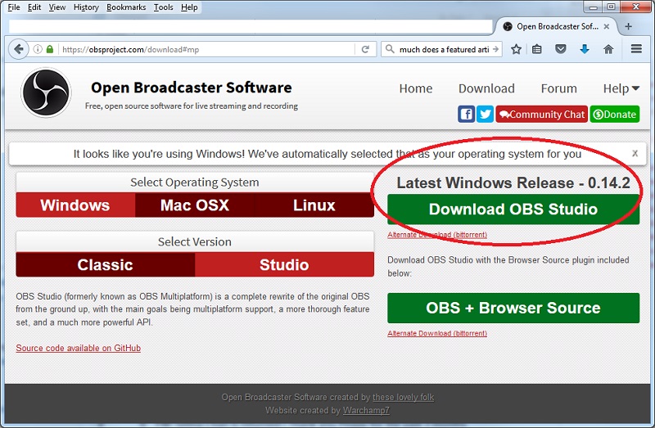
Task: Click the Open Broadcaster Software heading
Action: 192,88
